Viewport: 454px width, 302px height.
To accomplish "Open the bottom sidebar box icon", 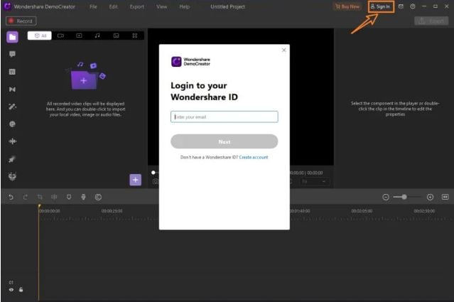I will point(12,176).
